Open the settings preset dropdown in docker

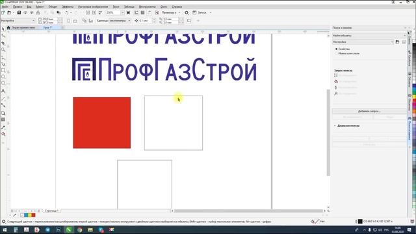click(x=363, y=42)
